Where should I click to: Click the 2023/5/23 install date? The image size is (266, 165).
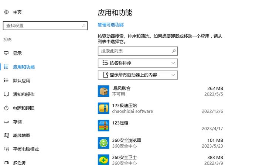(212, 146)
